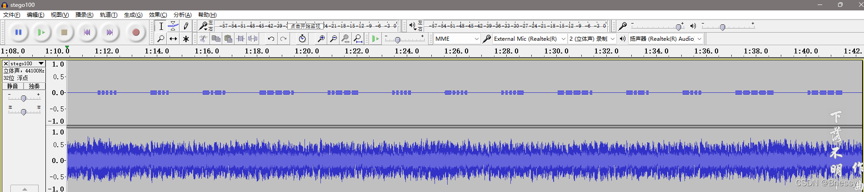Click the Cut scissors icon

click(204, 39)
